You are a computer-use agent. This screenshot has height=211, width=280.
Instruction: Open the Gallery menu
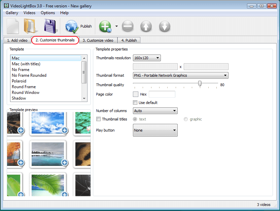pyautogui.click(x=12, y=13)
